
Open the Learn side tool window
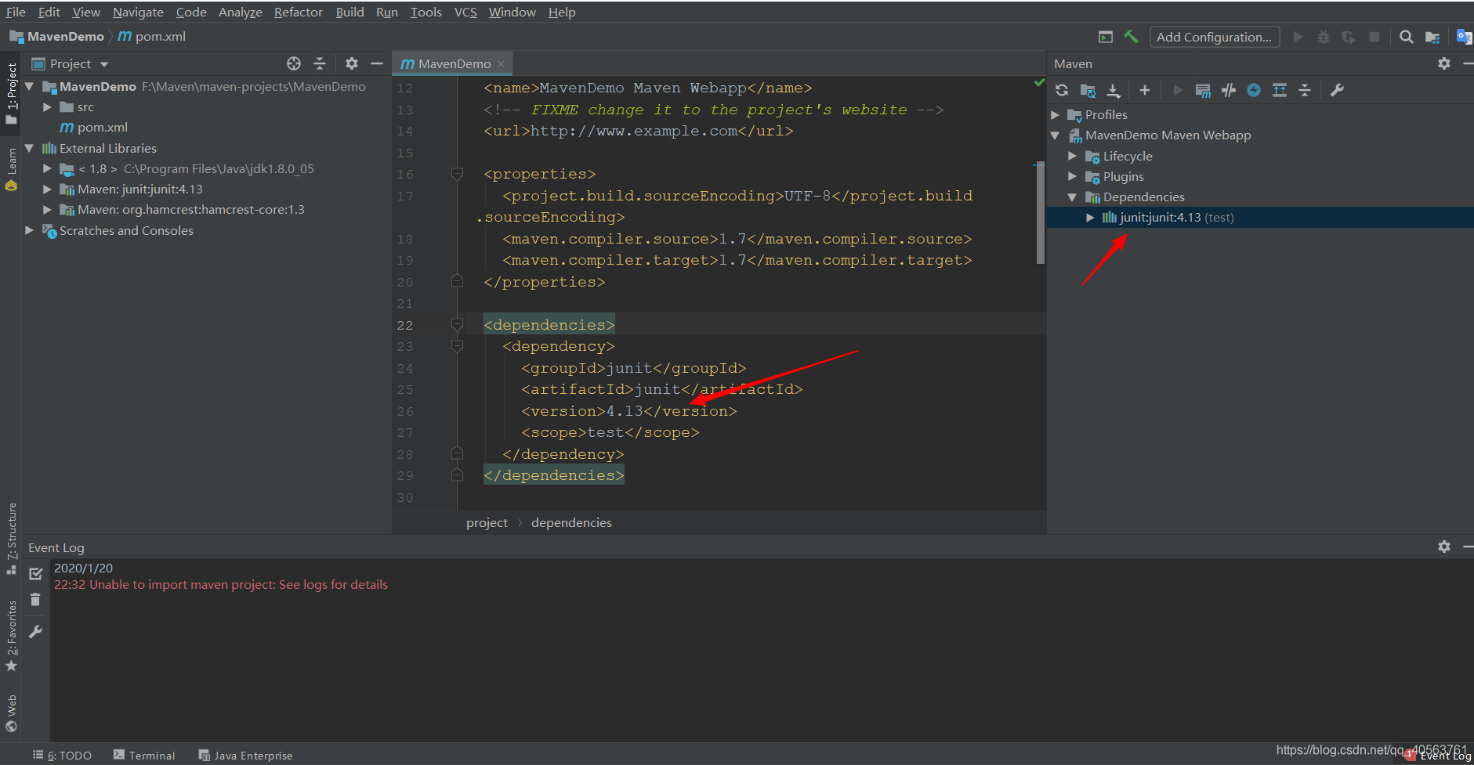coord(11,169)
